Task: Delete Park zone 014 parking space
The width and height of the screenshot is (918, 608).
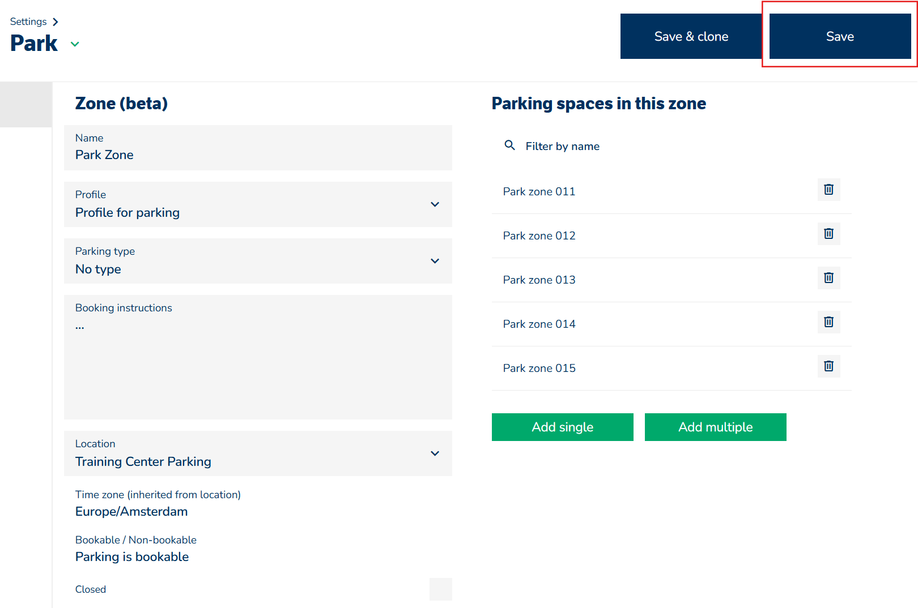Action: [x=828, y=322]
